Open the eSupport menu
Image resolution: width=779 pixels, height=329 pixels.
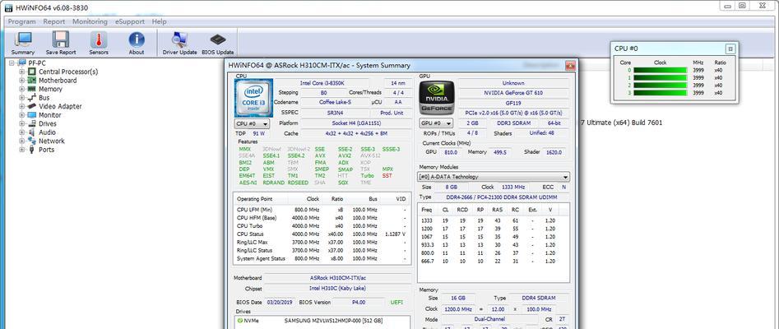130,22
